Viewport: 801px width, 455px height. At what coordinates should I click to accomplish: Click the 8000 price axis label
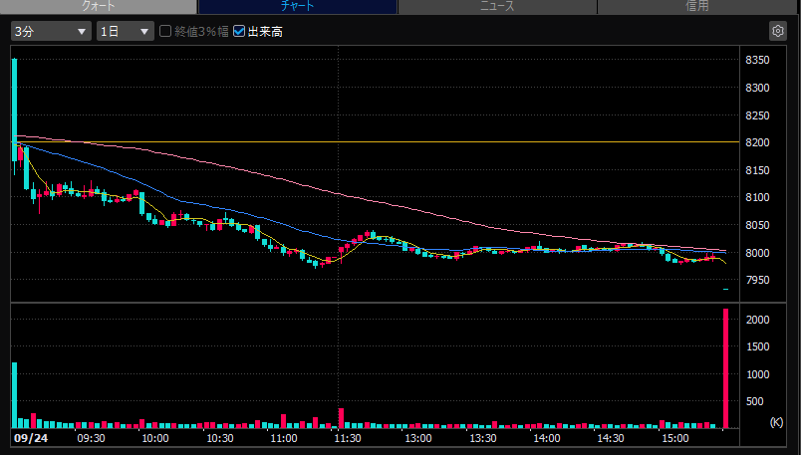[x=757, y=253]
